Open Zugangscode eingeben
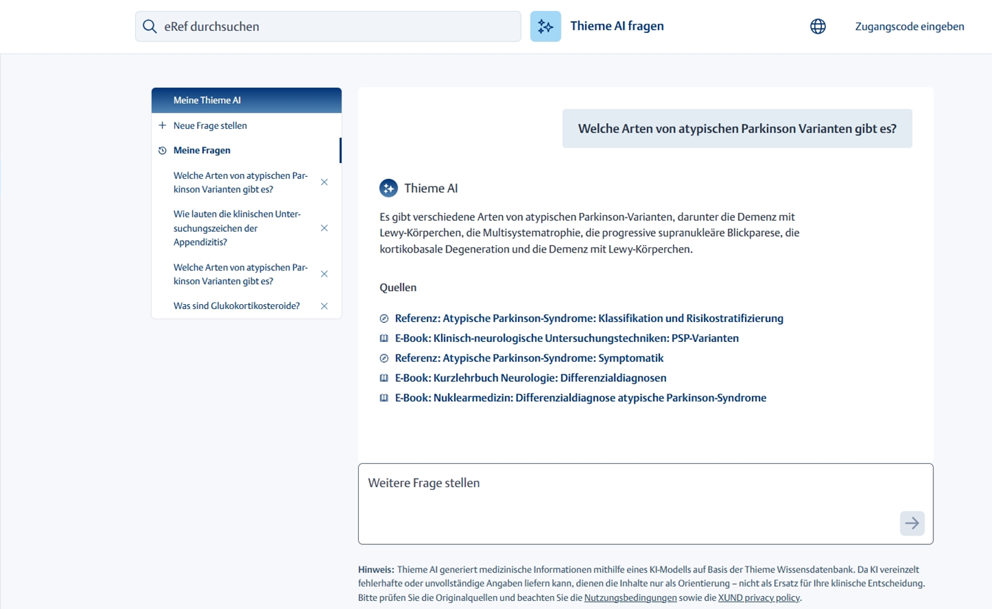992x609 pixels. click(x=909, y=26)
